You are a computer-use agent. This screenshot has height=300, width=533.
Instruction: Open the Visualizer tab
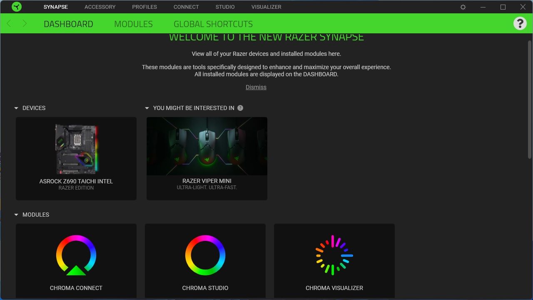point(266,7)
